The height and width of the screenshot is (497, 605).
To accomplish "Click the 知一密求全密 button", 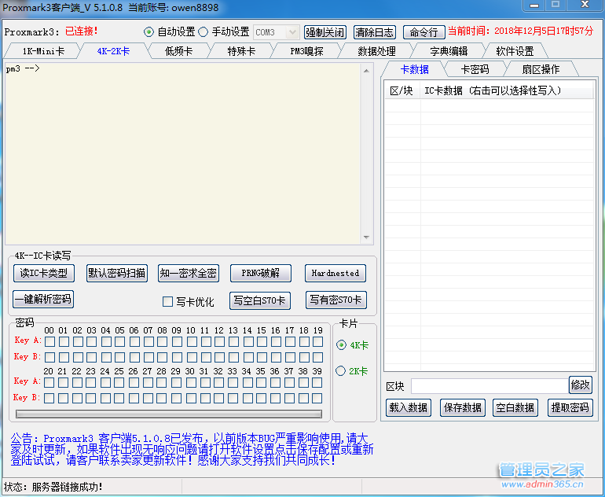I will click(189, 274).
